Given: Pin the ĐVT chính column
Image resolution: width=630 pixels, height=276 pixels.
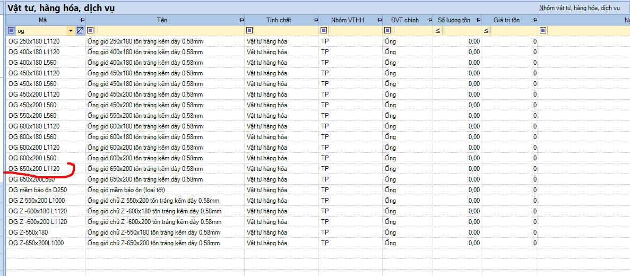Looking at the screenshot, I should click(x=429, y=20).
